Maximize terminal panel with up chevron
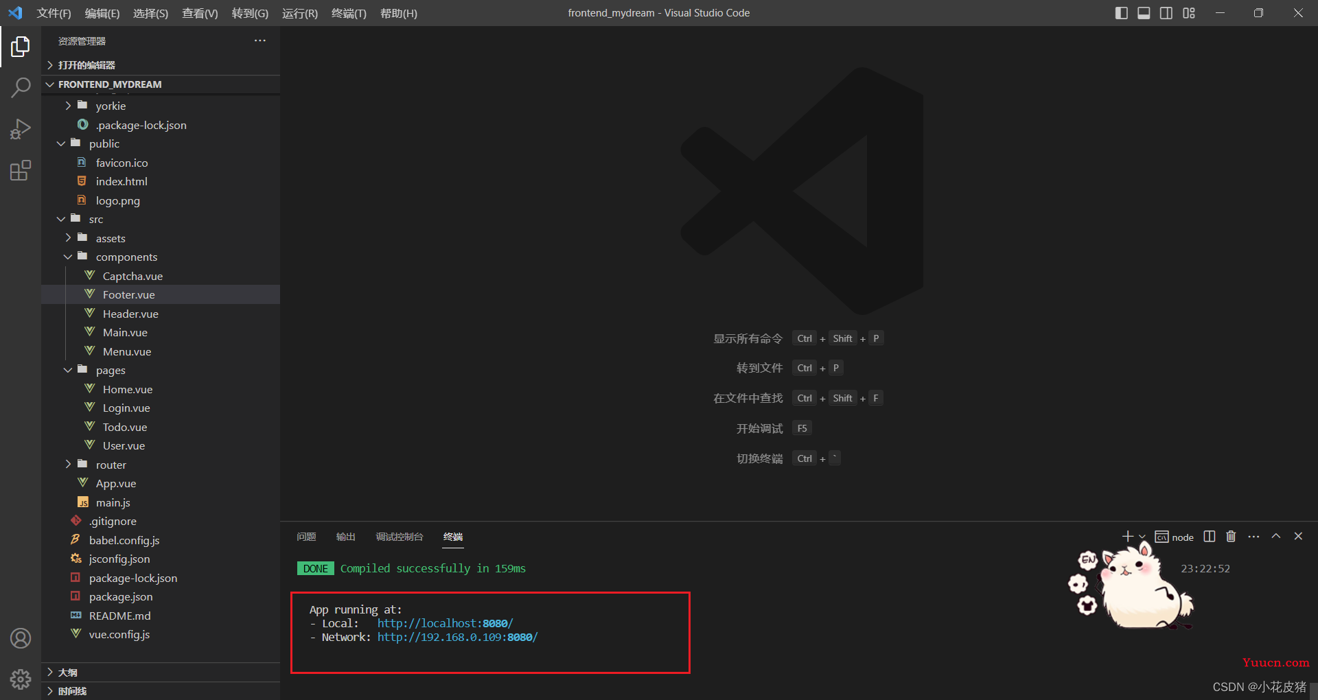 coord(1276,537)
